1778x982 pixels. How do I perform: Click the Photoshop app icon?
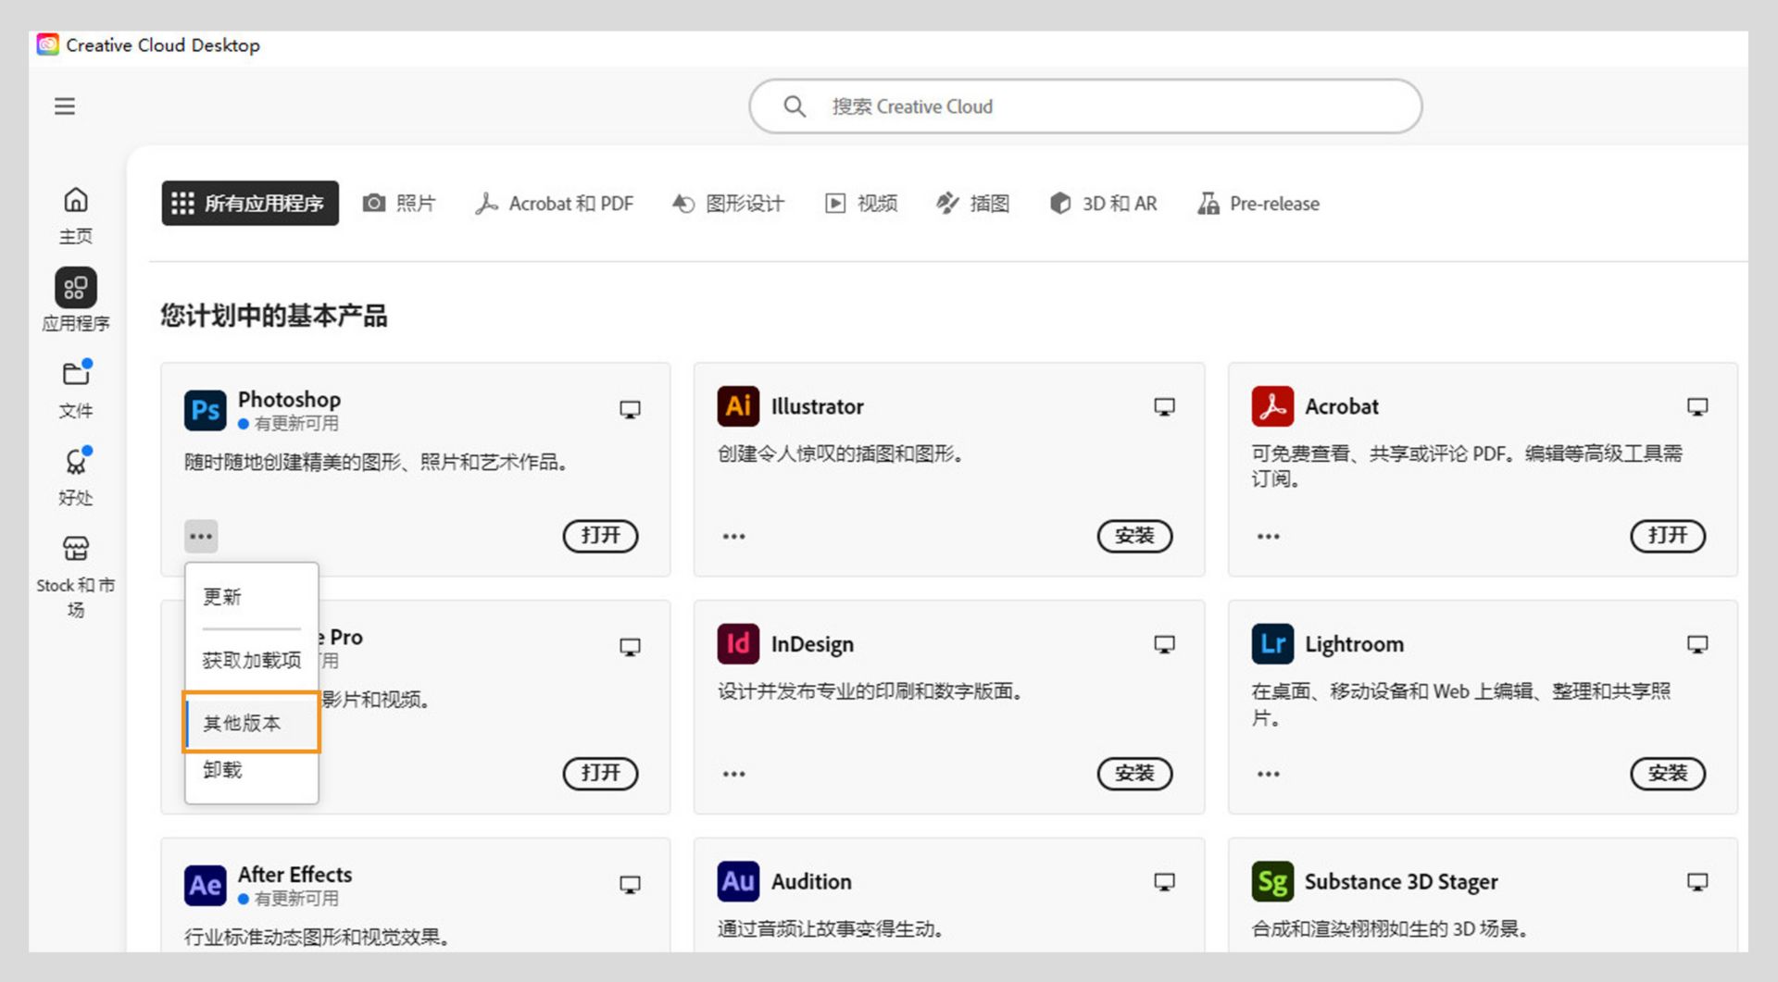coord(205,410)
